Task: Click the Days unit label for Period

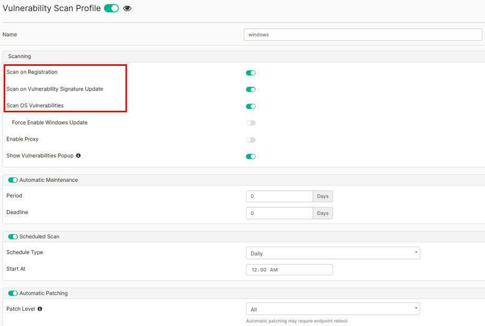Action: 322,196
